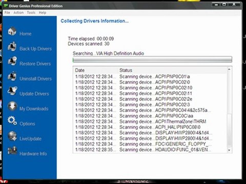This screenshot has height=184, width=246.
Task: Go to Home in the sidebar
Action: (x=26, y=34)
